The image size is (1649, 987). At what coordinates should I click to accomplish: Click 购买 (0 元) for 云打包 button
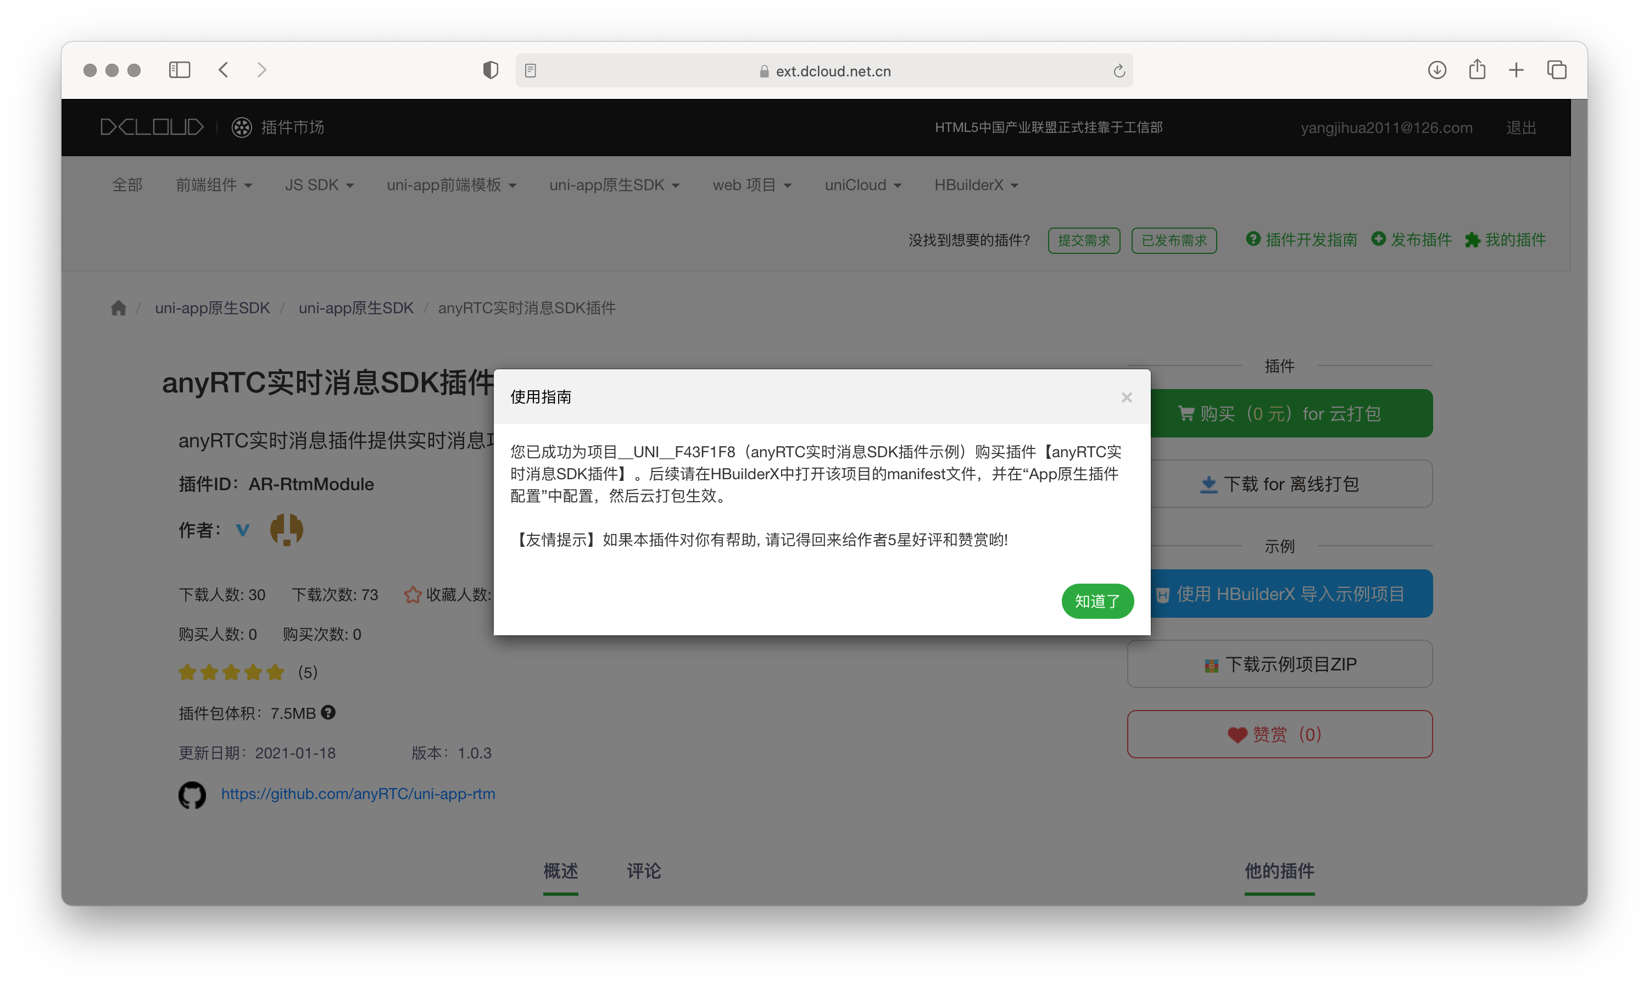click(x=1291, y=413)
